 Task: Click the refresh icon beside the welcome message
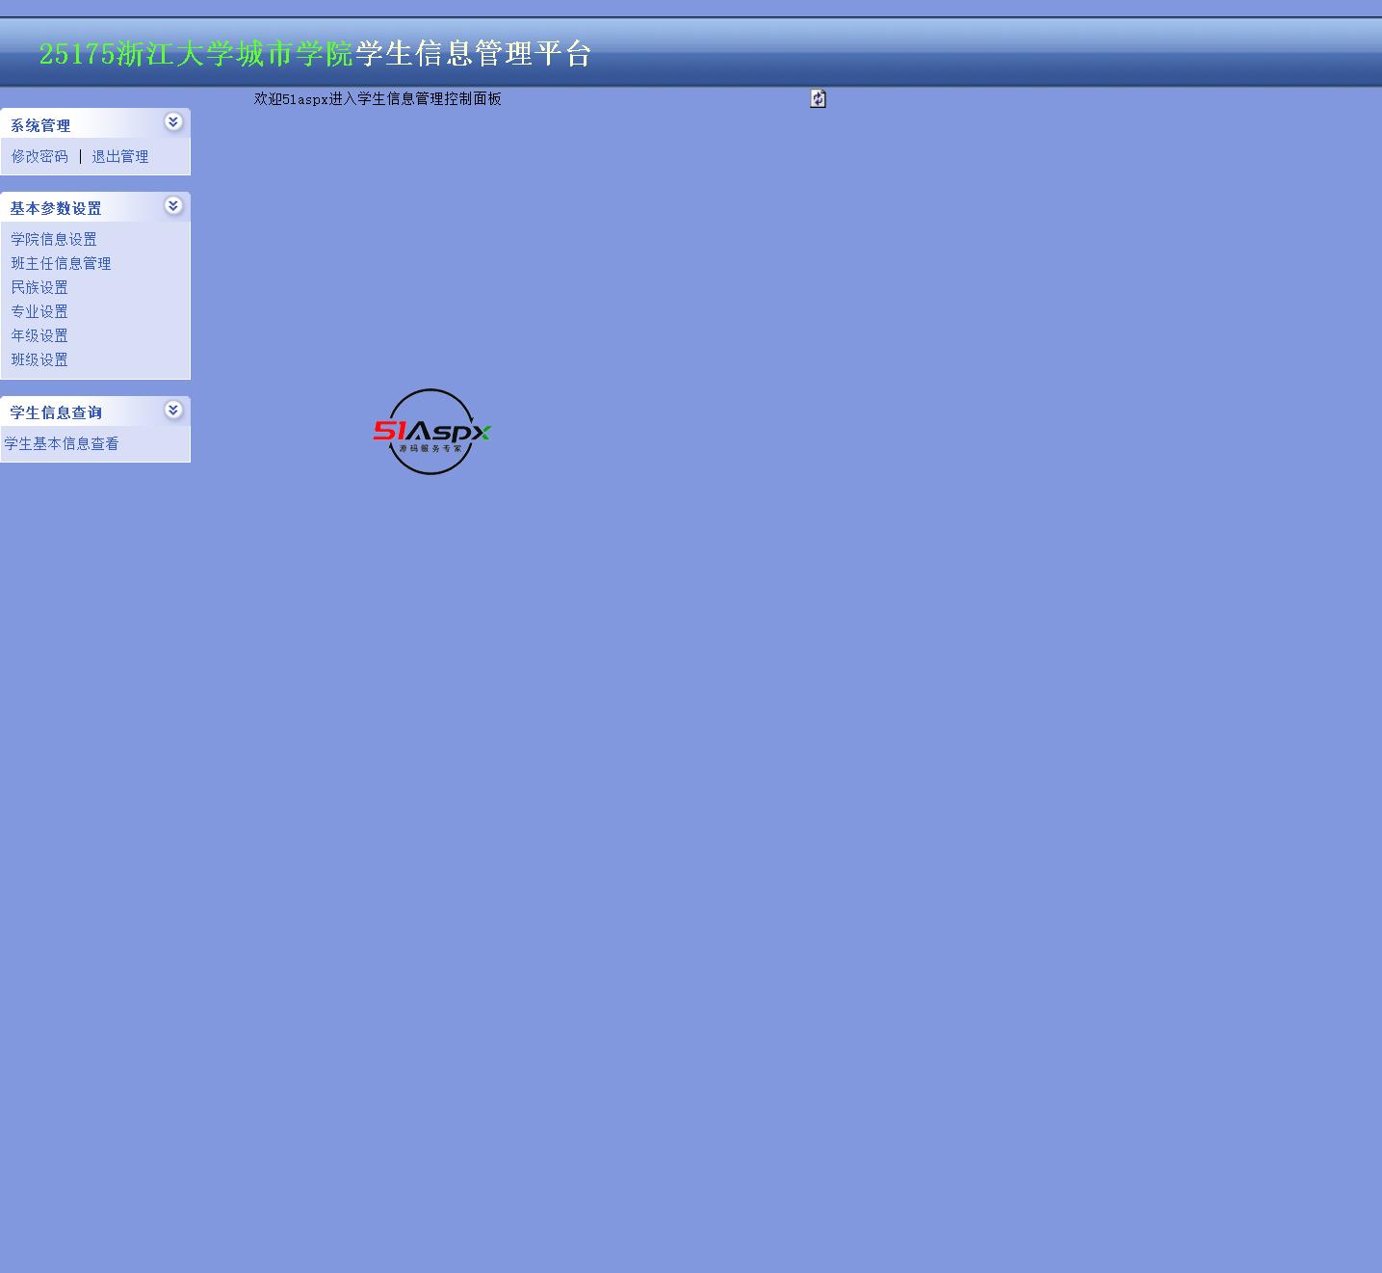(x=818, y=98)
